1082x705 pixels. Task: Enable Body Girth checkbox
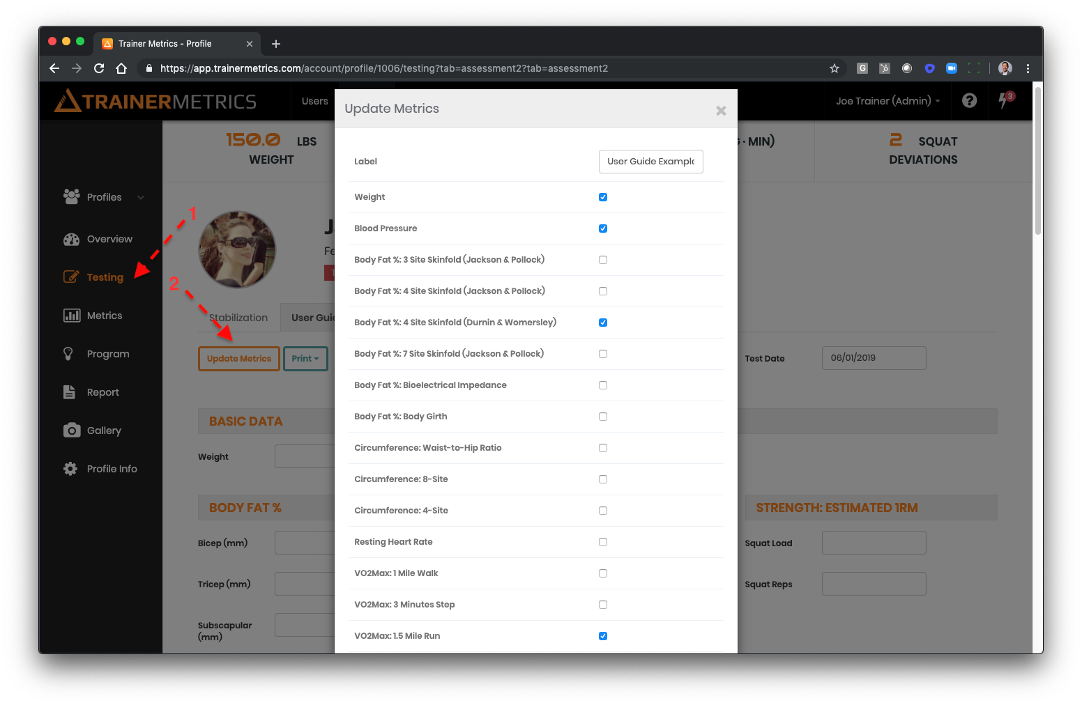603,417
